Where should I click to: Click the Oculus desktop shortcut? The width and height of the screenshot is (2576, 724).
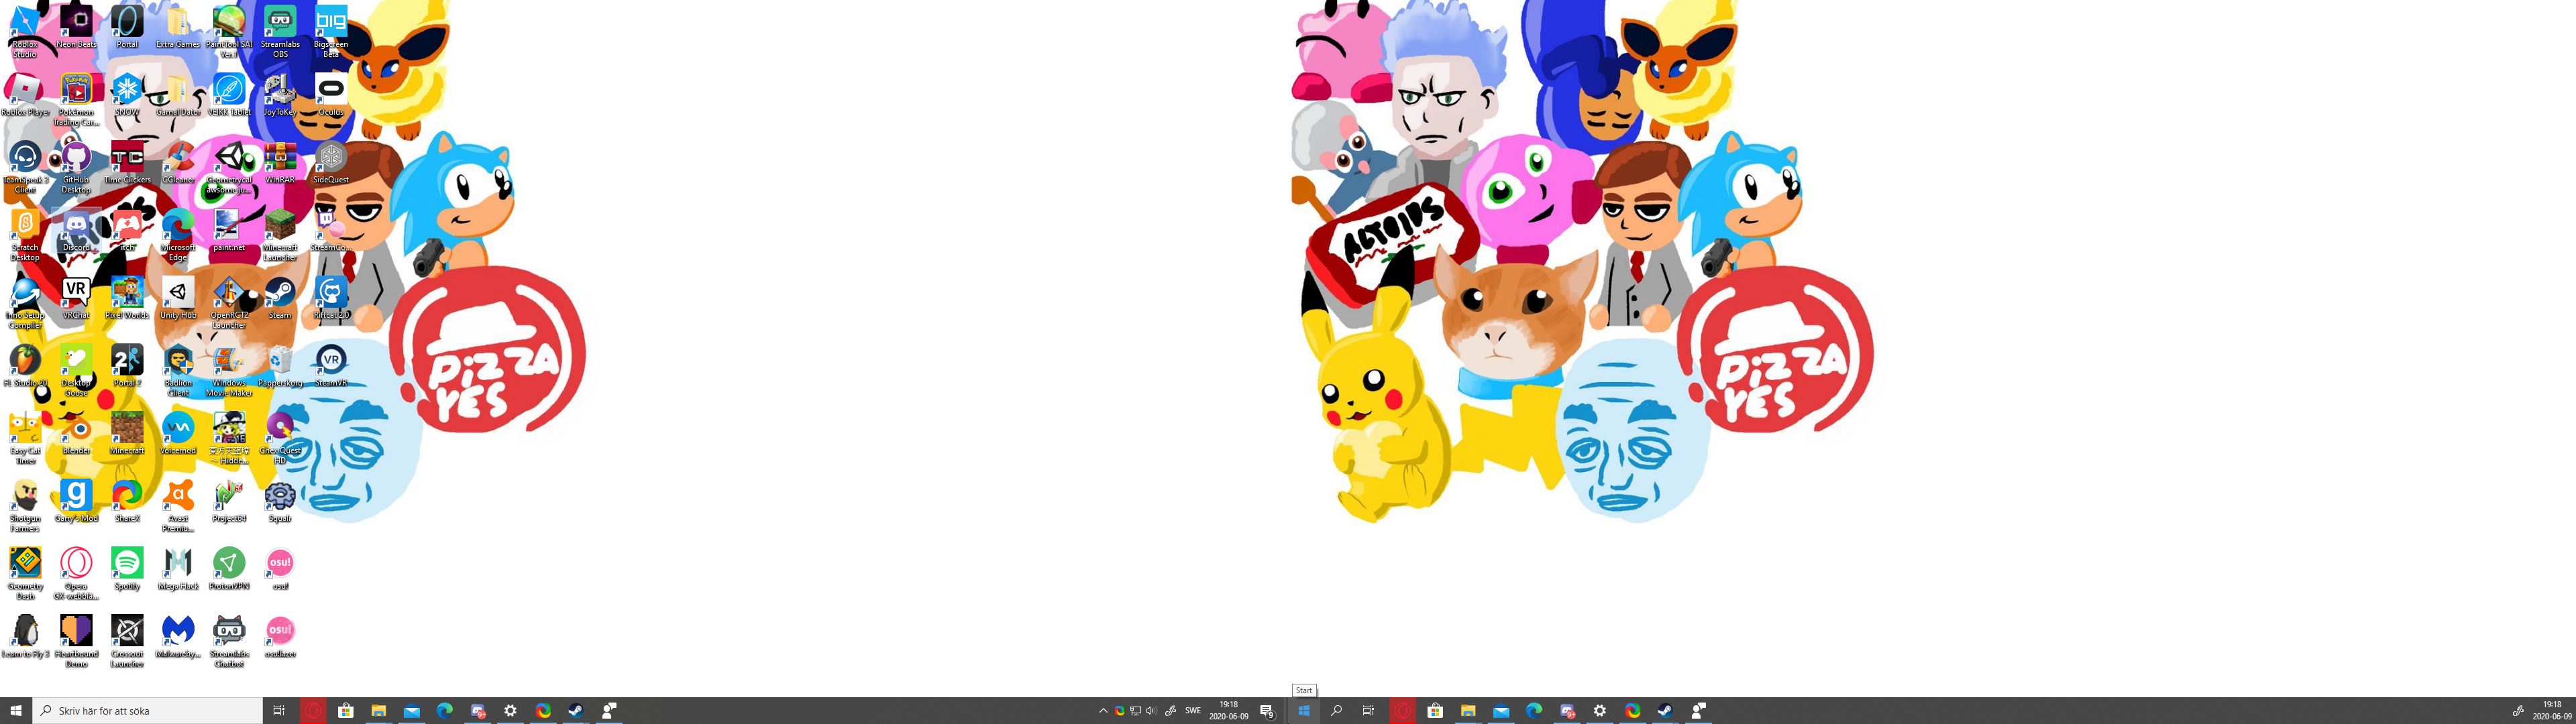click(x=331, y=94)
